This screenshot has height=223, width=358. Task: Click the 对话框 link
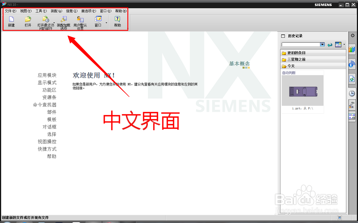pos(49,127)
